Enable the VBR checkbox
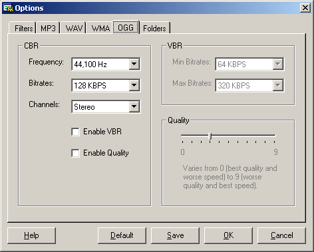Viewport: 314px width, 252px height. [75, 132]
